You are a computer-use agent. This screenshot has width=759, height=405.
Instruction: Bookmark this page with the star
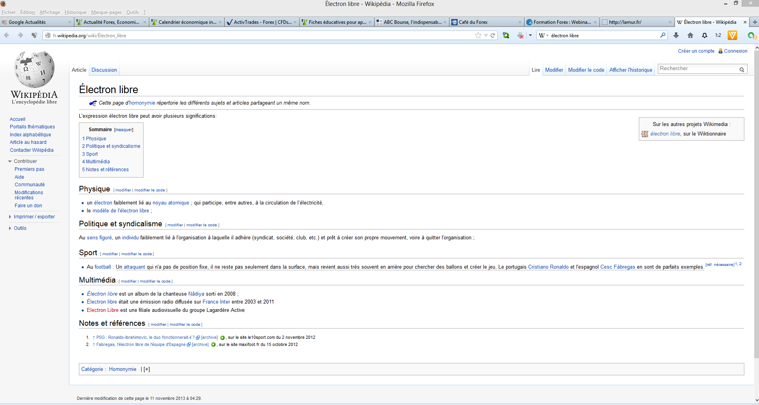478,35
